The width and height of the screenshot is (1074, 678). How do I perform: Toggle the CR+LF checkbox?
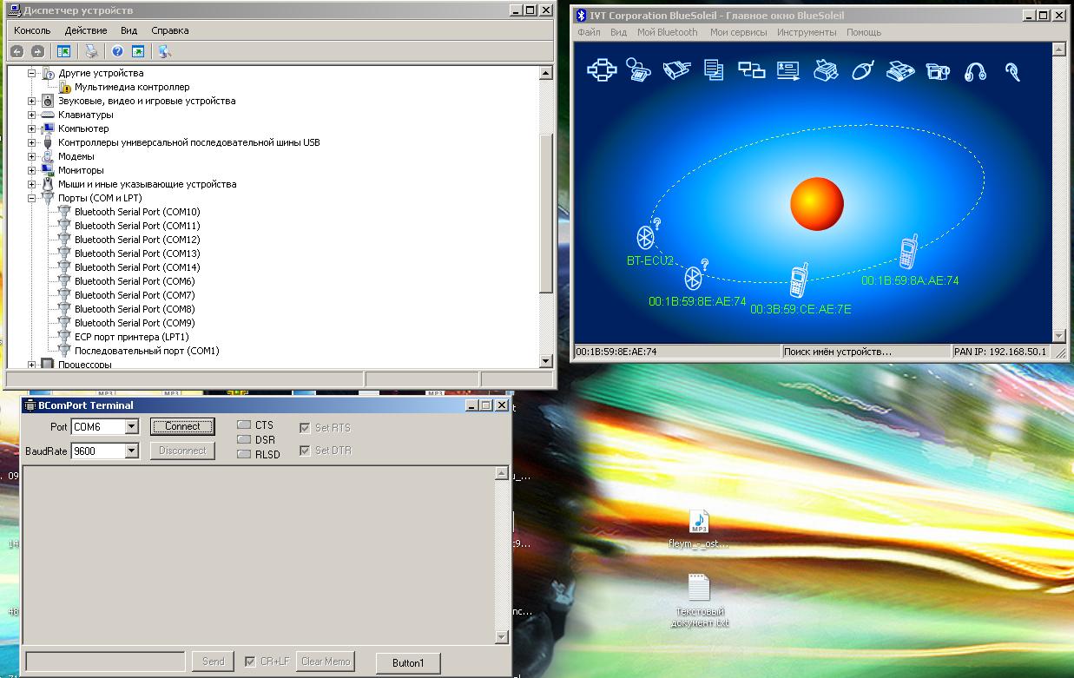pyautogui.click(x=251, y=662)
